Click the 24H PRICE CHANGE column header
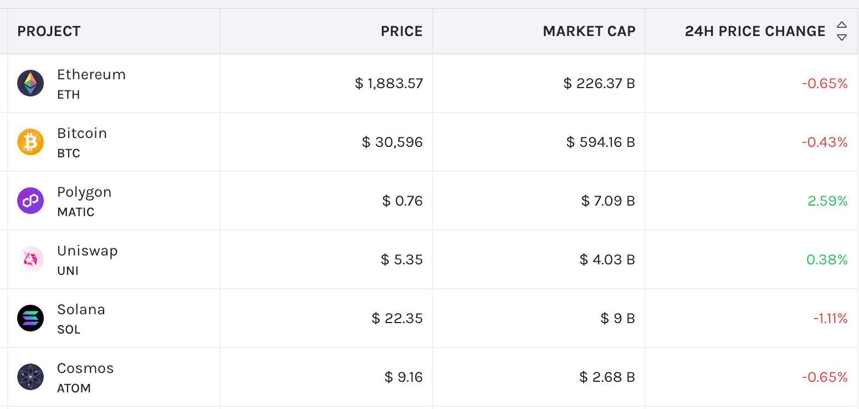 coord(755,32)
